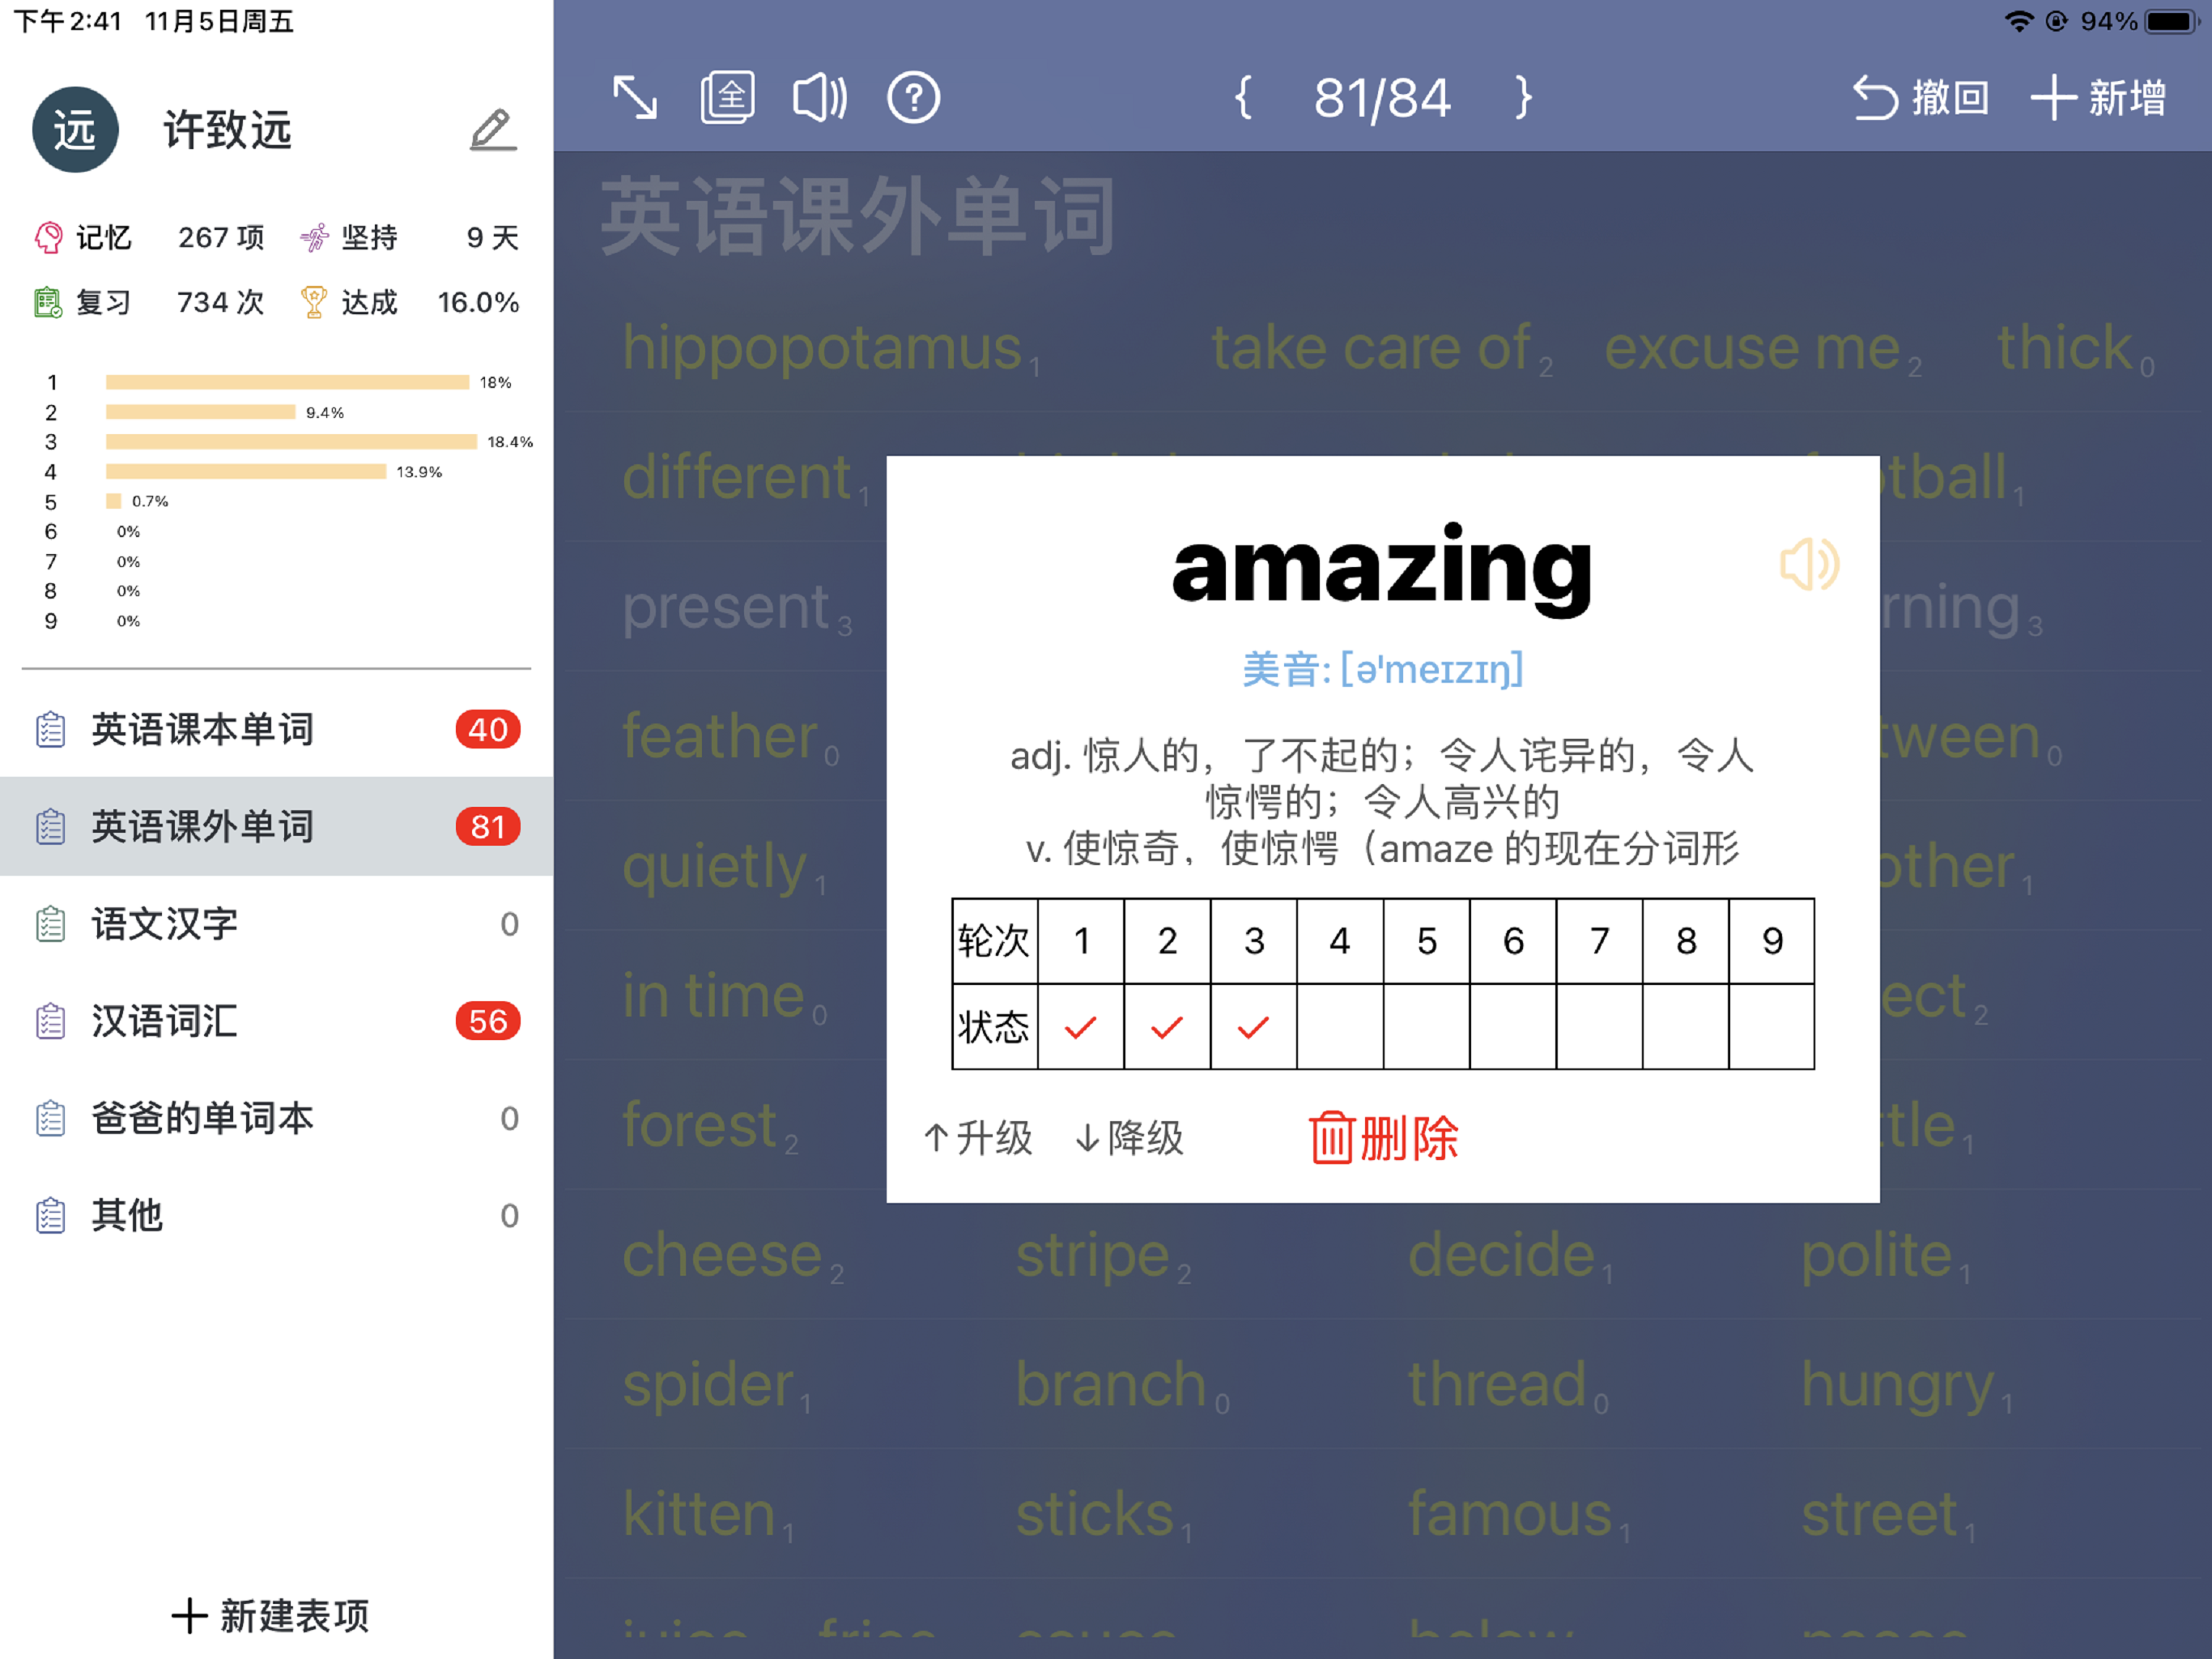2212x1659 pixels.
Task: Tap the 81 badge on 英语课外单词
Action: [488, 826]
